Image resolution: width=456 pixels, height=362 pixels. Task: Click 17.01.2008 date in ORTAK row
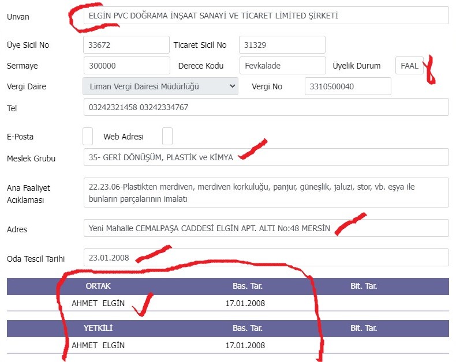pos(245,303)
